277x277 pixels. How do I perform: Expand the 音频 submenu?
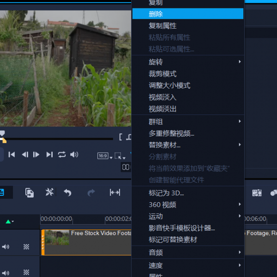point(187,252)
